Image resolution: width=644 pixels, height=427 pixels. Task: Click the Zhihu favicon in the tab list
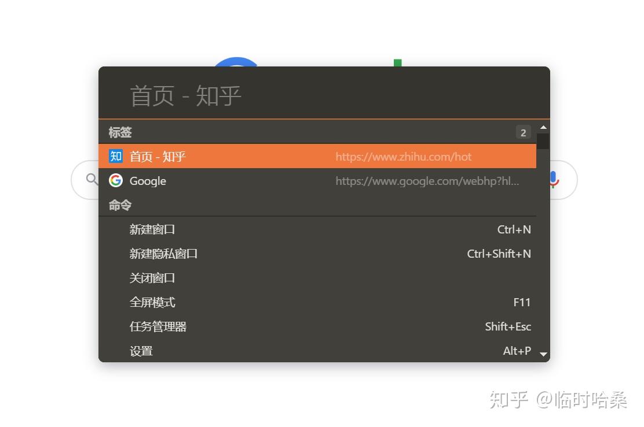tap(115, 156)
